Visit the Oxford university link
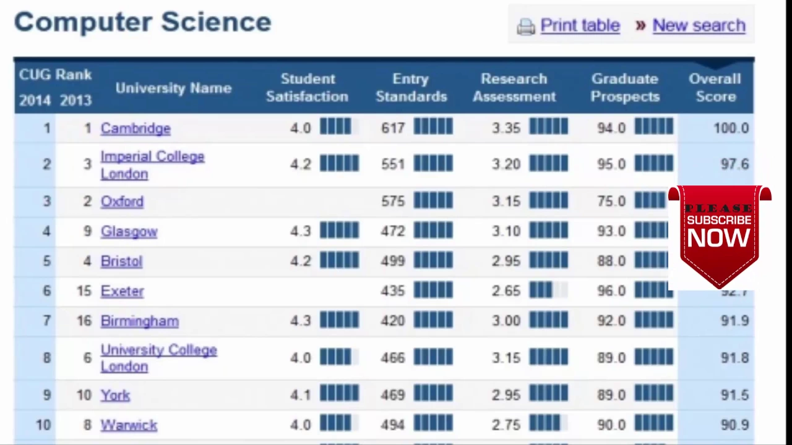The width and height of the screenshot is (792, 445). point(122,201)
